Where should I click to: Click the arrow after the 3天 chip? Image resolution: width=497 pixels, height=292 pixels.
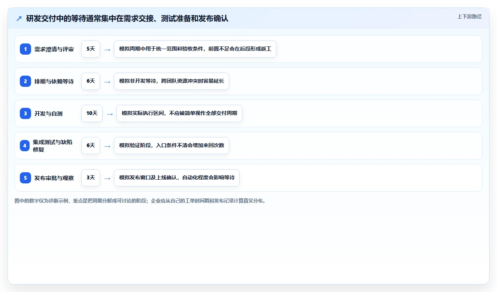(x=107, y=178)
